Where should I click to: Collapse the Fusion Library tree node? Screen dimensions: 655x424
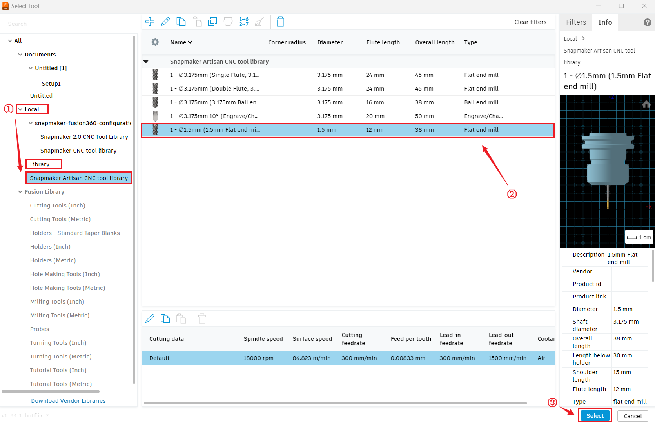tap(20, 192)
